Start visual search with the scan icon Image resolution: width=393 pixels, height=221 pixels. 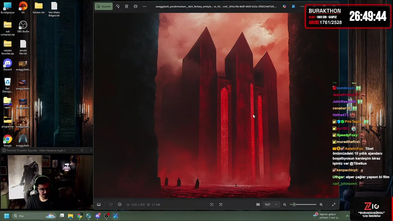click(x=212, y=204)
